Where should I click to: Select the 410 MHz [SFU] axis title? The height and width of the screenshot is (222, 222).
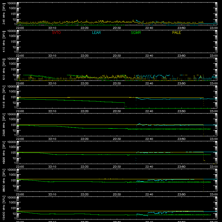click(x=4, y=41)
